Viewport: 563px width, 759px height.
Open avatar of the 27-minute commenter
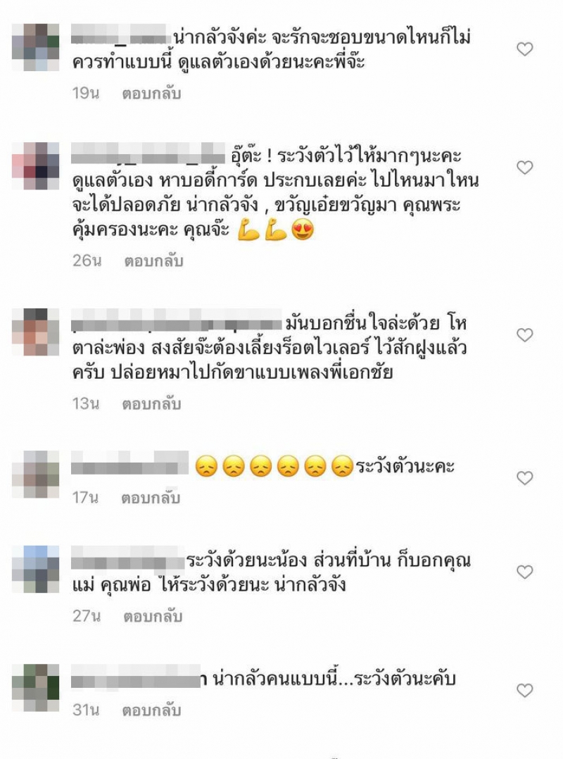pyautogui.click(x=36, y=569)
